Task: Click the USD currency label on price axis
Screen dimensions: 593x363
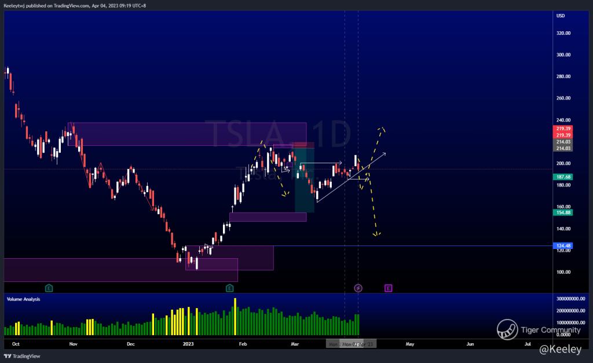Action: coord(561,16)
